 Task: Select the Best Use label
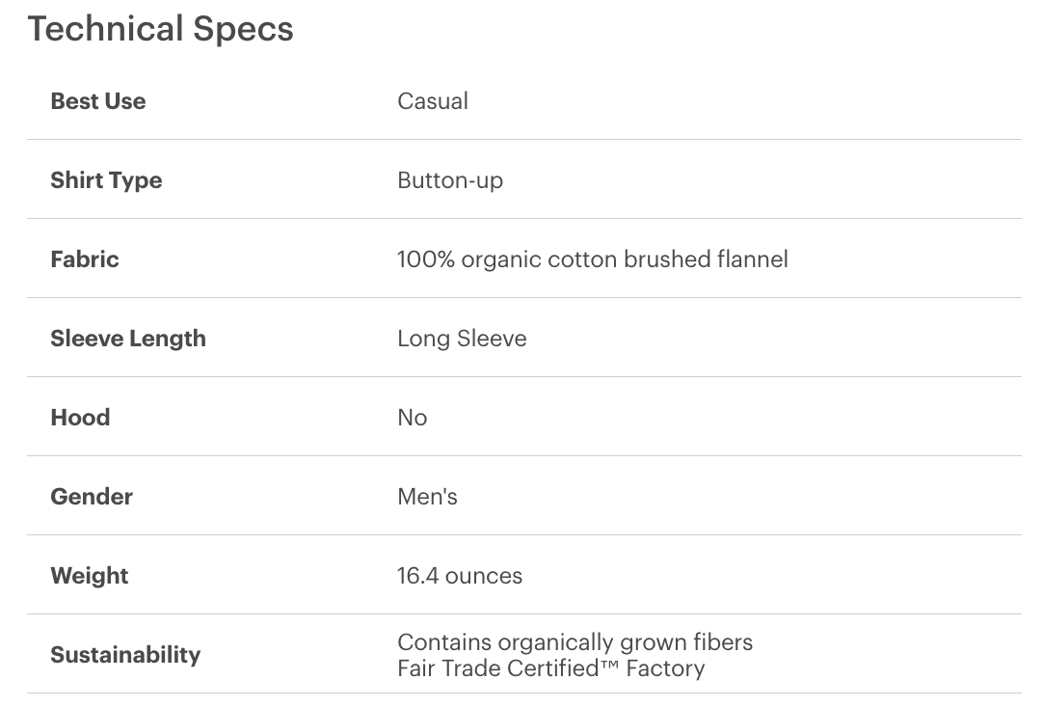tap(98, 101)
